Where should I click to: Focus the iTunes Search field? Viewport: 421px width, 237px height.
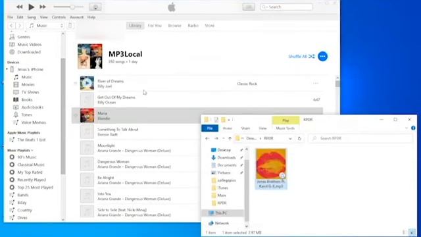point(286,7)
